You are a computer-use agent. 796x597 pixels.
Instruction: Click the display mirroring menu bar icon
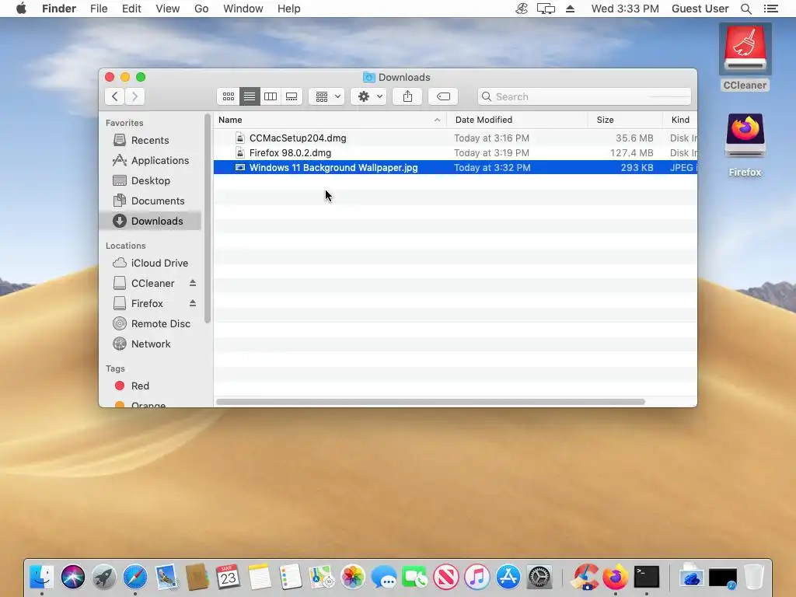pos(546,9)
